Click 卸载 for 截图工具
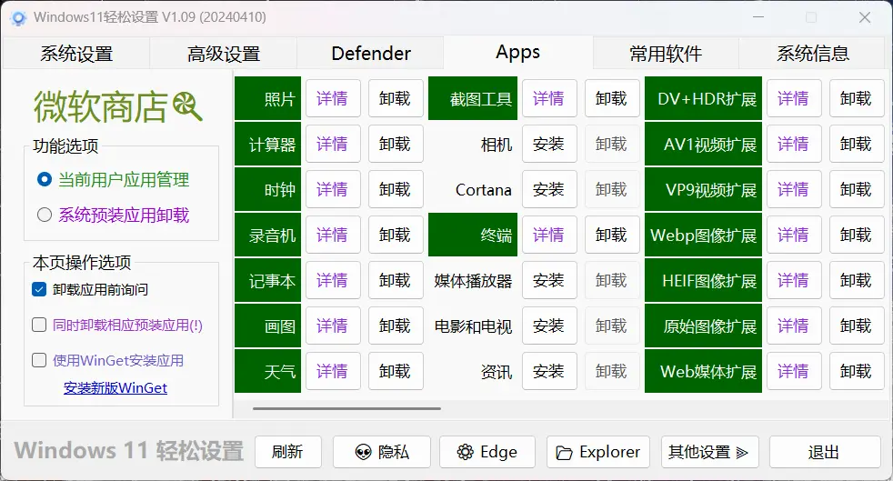The height and width of the screenshot is (481, 893). point(612,98)
